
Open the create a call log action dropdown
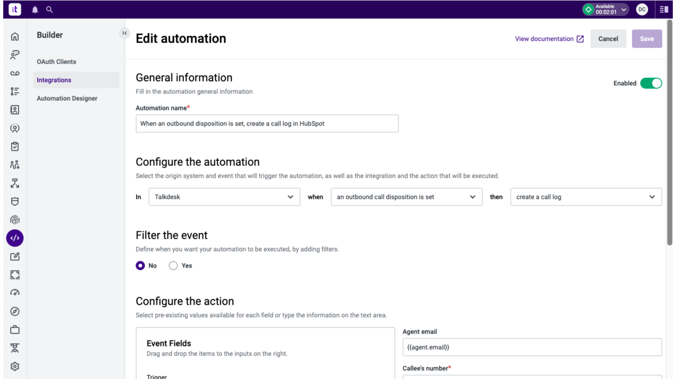(586, 197)
